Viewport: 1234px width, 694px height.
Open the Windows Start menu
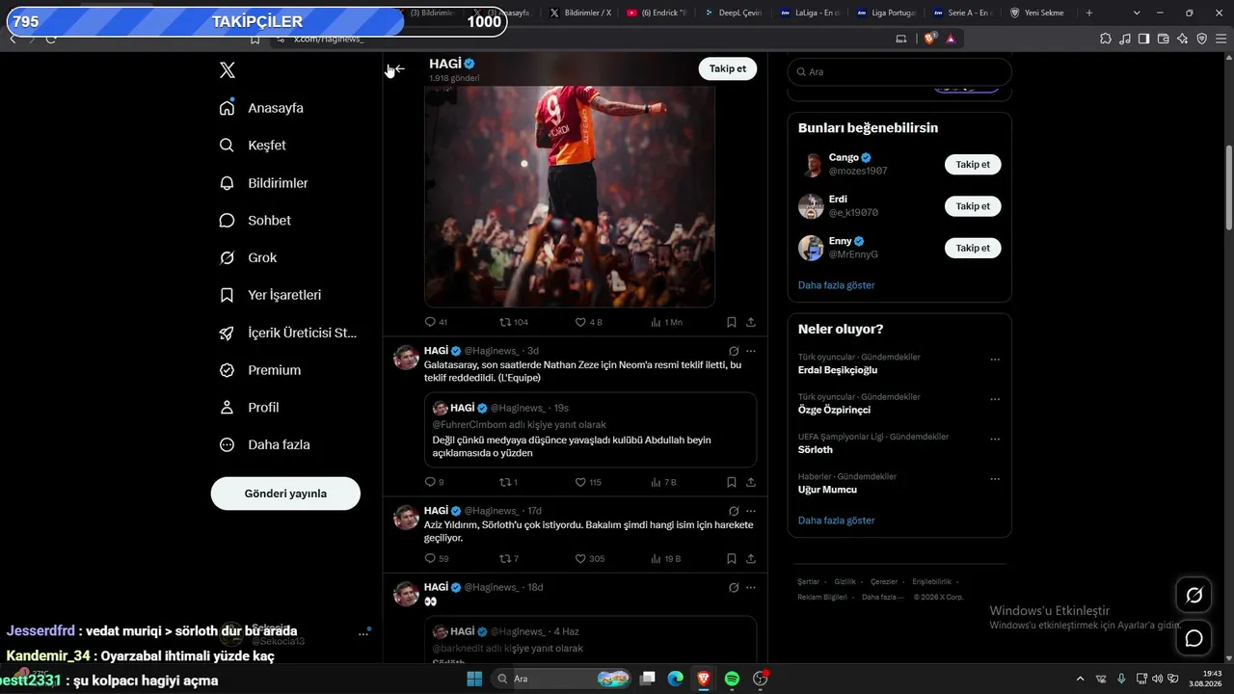click(474, 679)
